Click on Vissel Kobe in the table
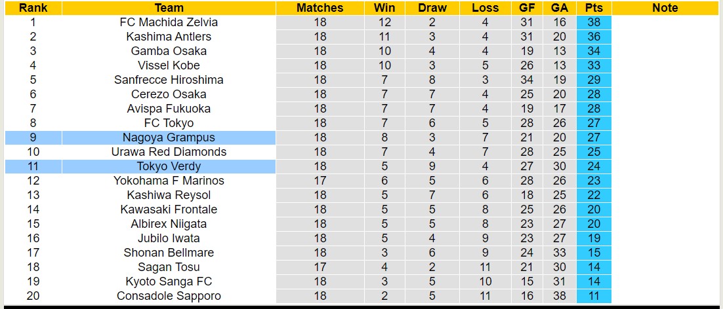This screenshot has width=723, height=309. (169, 65)
